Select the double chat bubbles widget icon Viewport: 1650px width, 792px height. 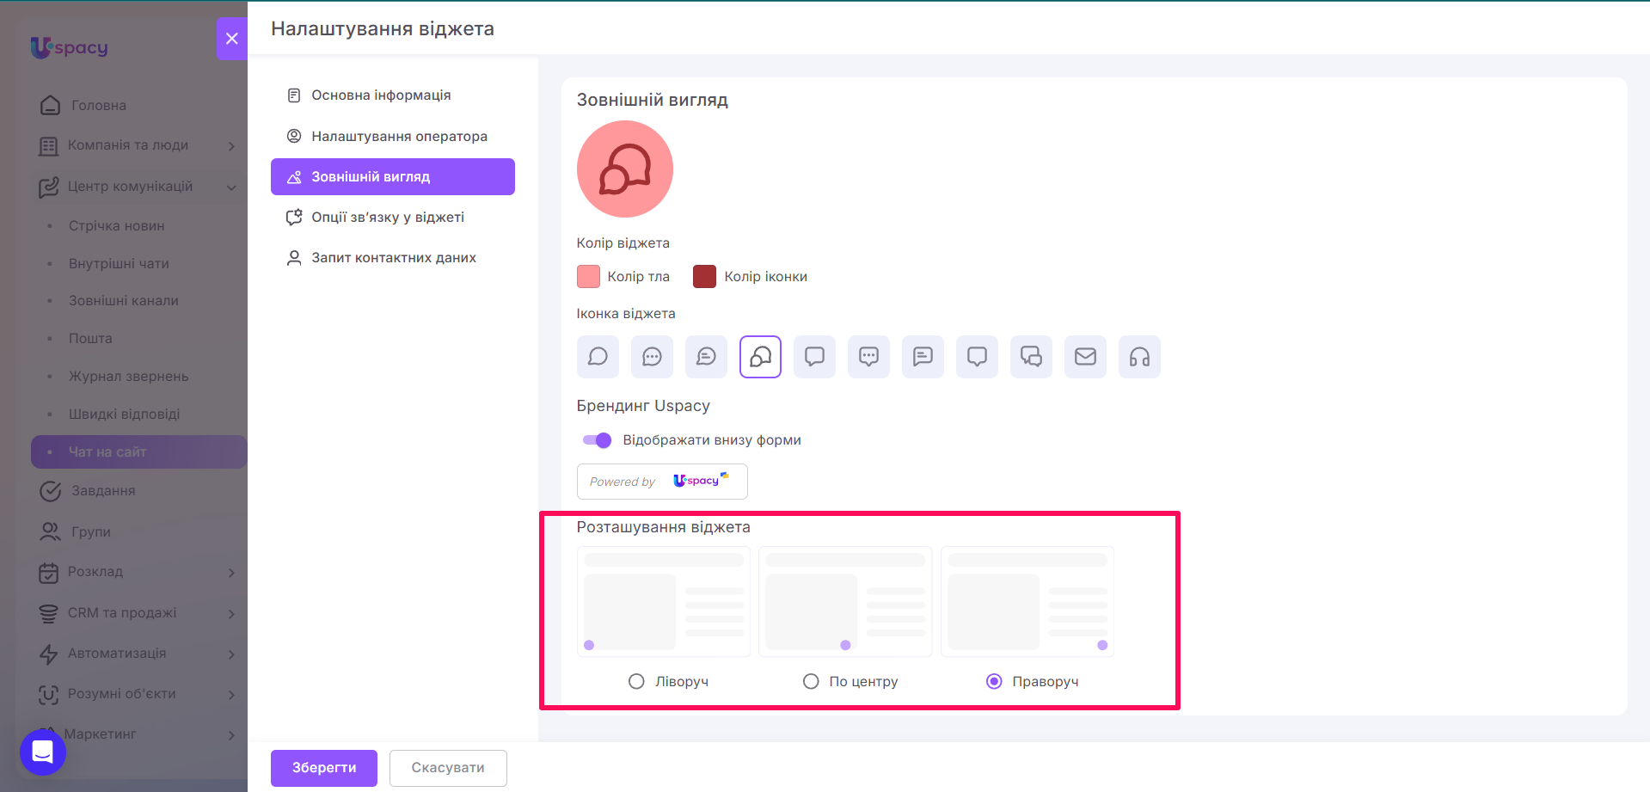(x=1031, y=356)
